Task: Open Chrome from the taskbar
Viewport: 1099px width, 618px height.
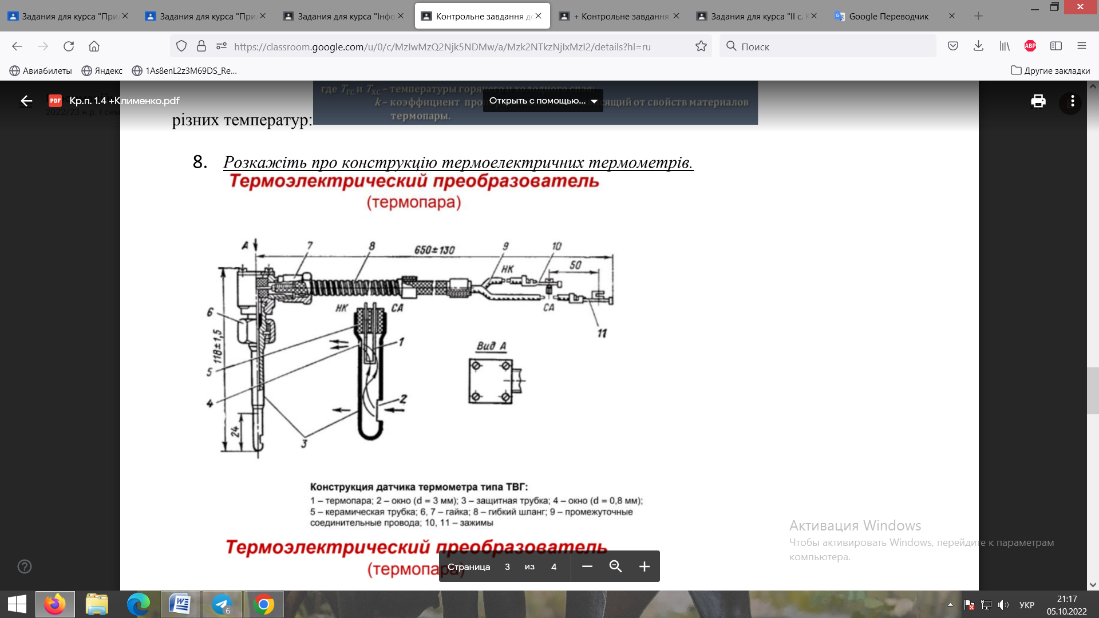Action: [x=264, y=604]
